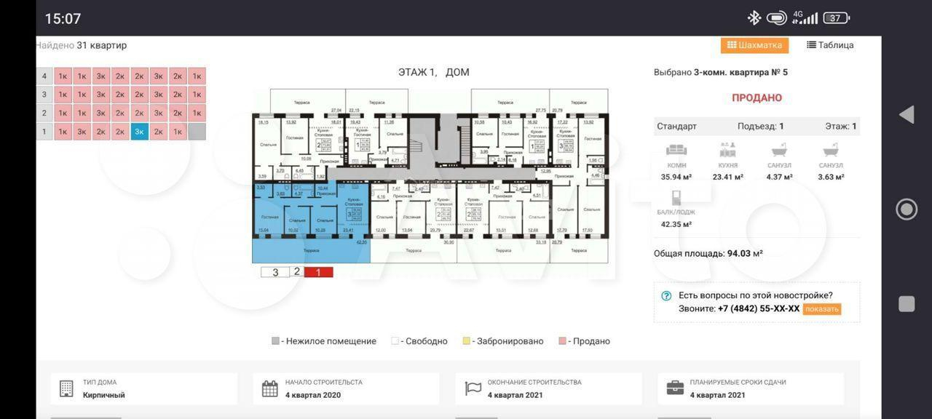Viewport: 932px width, 419px height.
Task: Click the kitchen icon above КУХНЯ
Action: click(x=727, y=150)
